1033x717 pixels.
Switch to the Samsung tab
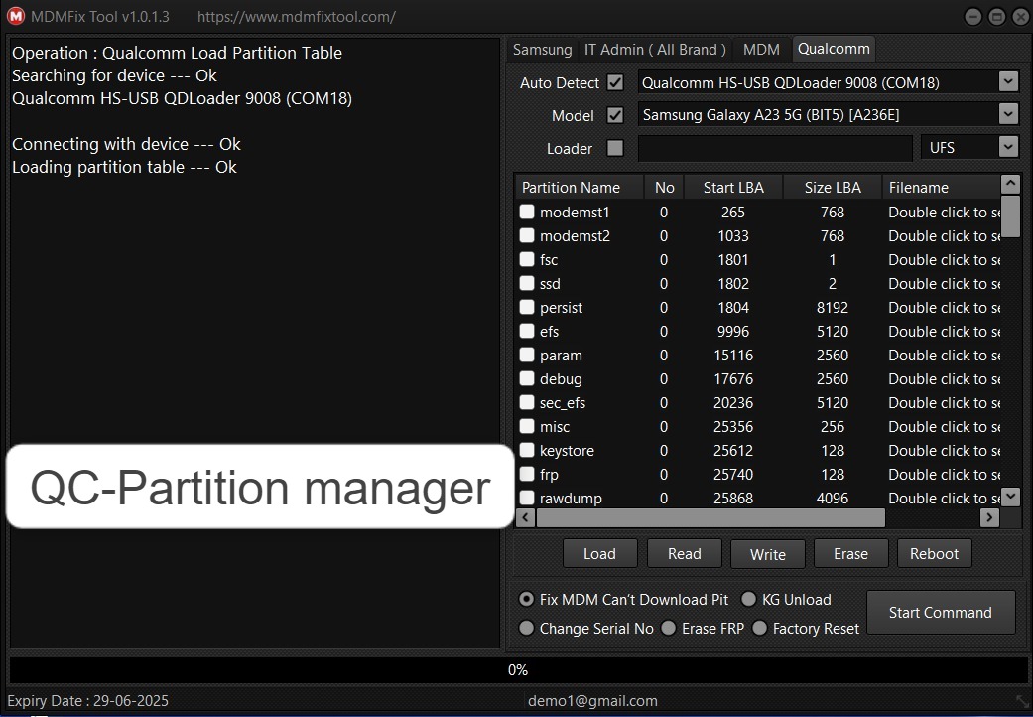[542, 49]
